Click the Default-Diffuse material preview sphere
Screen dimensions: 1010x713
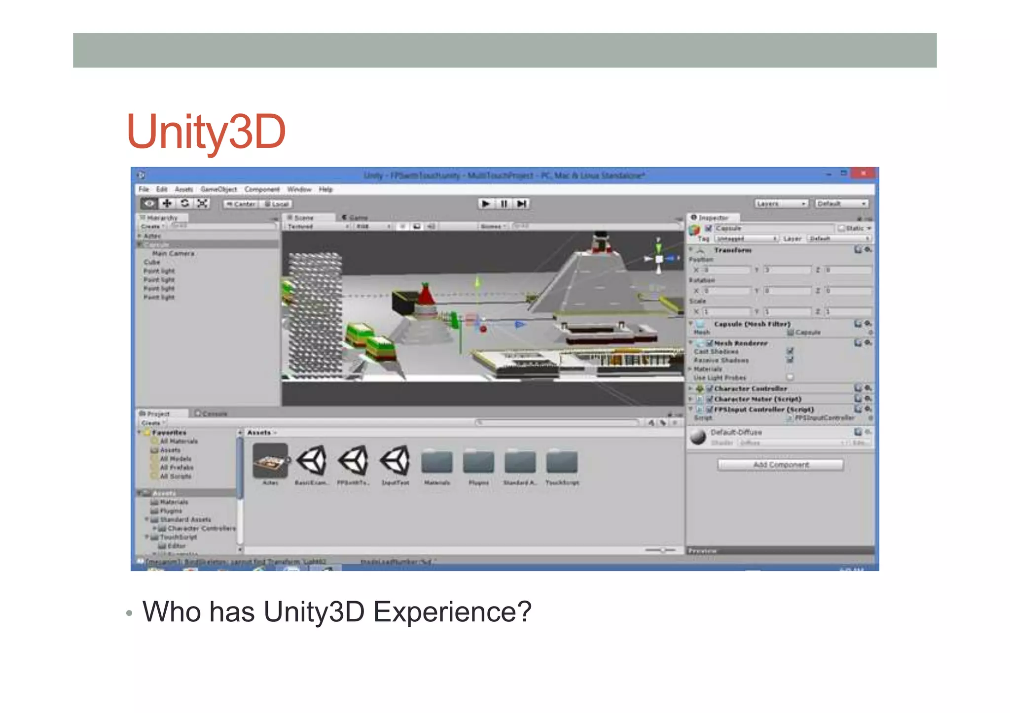coord(698,437)
